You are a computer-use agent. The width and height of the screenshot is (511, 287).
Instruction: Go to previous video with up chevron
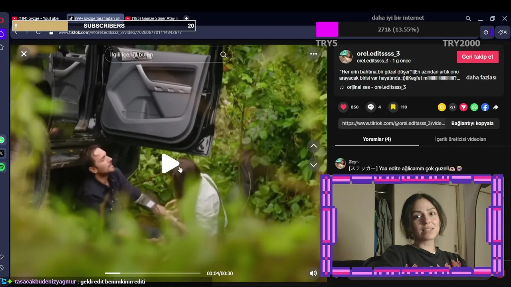point(314,146)
